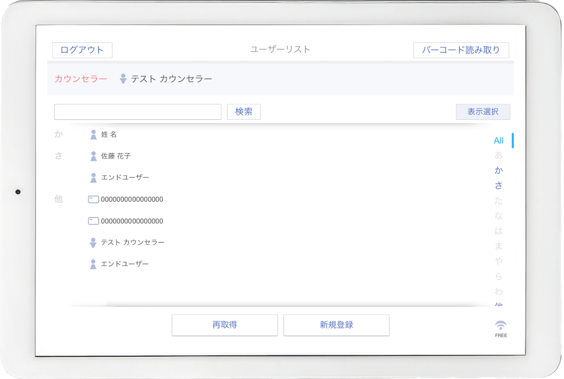
Task: Click the counselor icon in the カウンセラー header row
Action: click(x=123, y=78)
